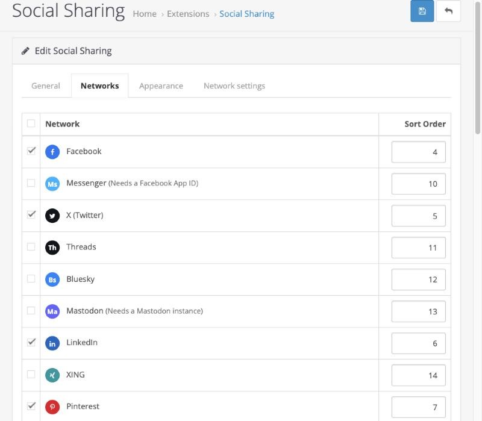Click Bluesky sort order field
This screenshot has width=482, height=421.
pyautogui.click(x=418, y=279)
